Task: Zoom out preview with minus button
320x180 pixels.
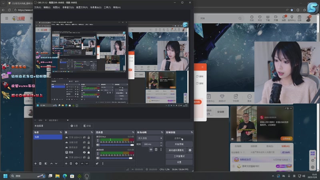Action: [x=35, y=120]
